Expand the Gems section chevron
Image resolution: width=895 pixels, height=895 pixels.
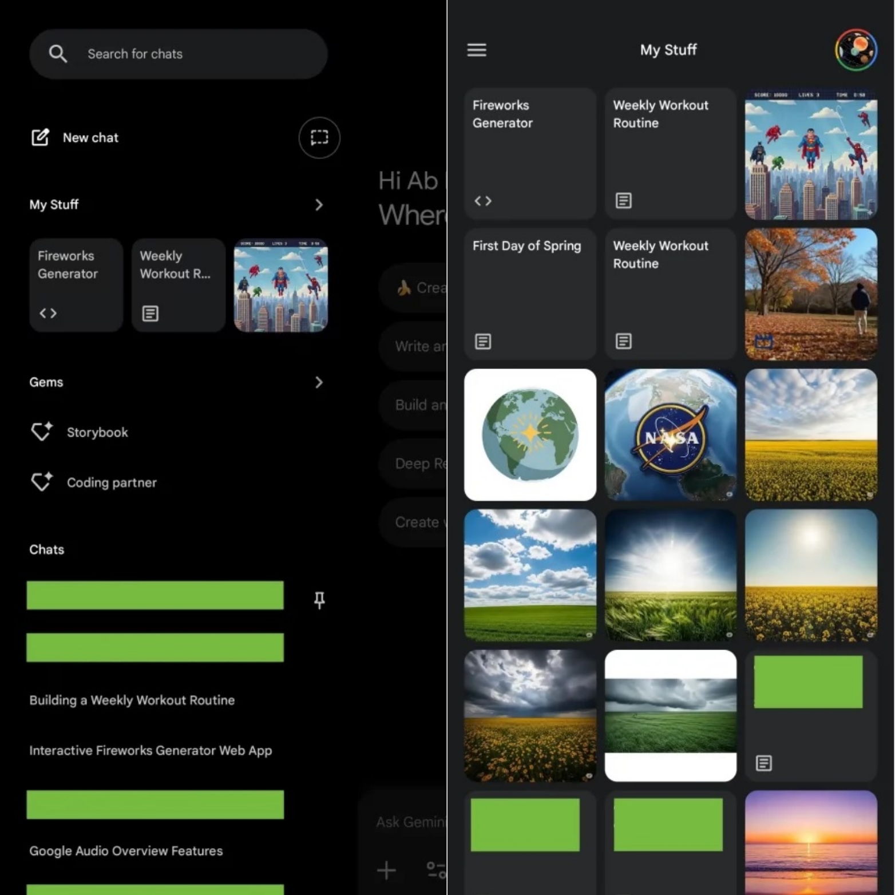[x=319, y=382]
